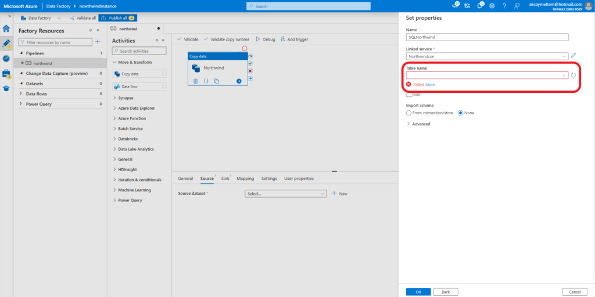Screen dimensions: 595x297
Task: Click the Name input field
Action: point(487,37)
